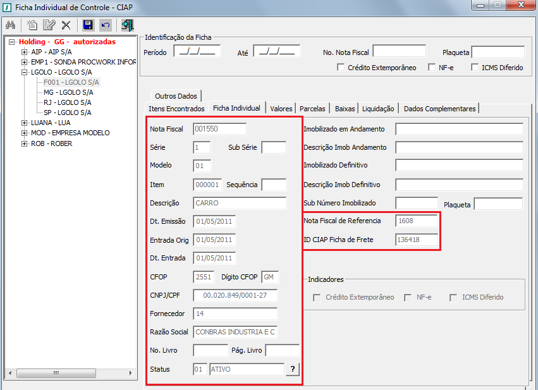Click the delete X toolbar icon
The image size is (538, 390).
coord(66,25)
